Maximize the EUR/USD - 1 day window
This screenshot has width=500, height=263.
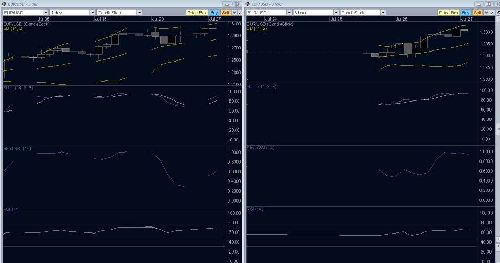tap(237, 4)
